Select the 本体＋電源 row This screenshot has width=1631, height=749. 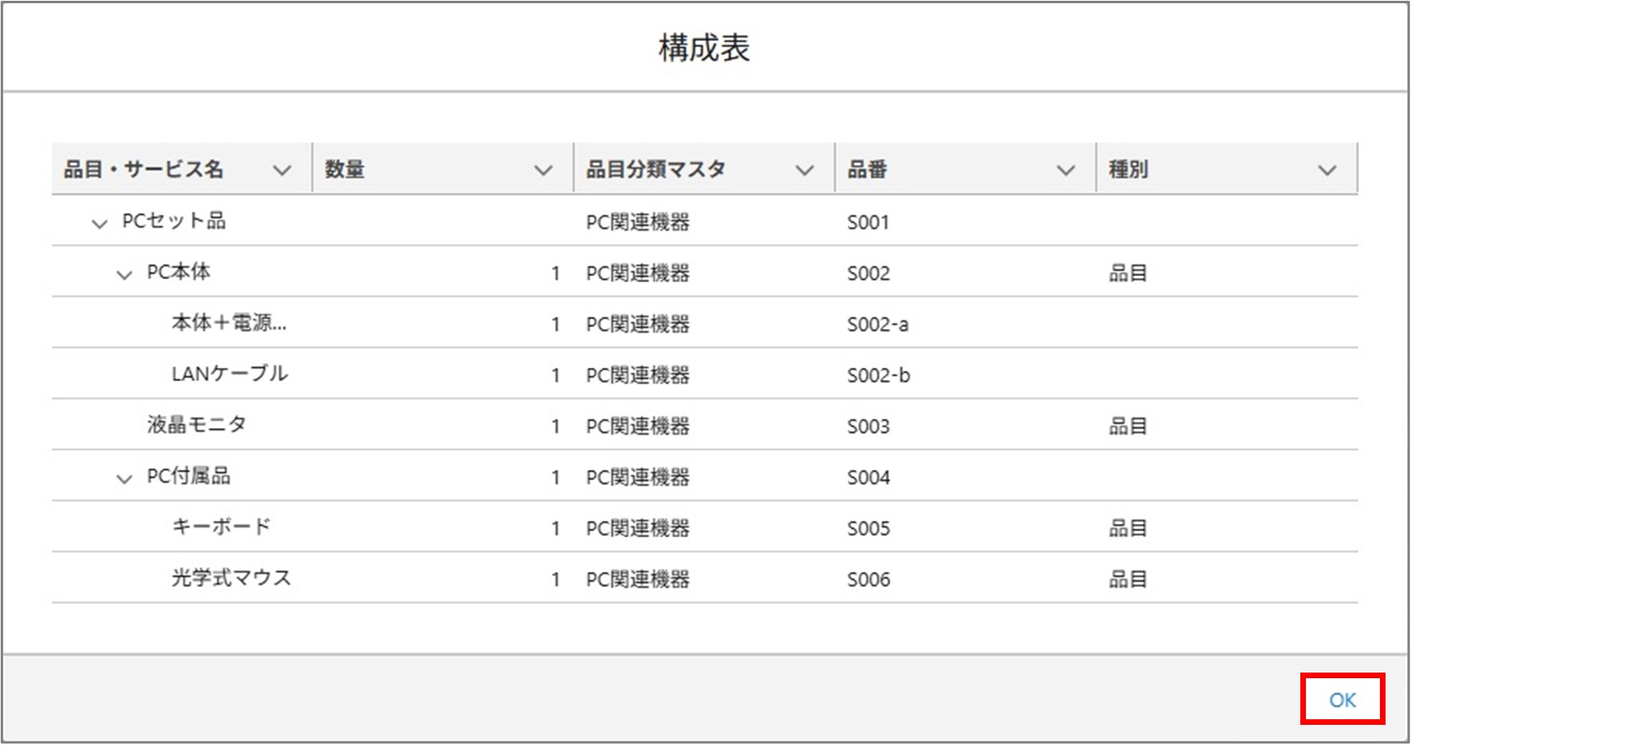click(x=231, y=323)
